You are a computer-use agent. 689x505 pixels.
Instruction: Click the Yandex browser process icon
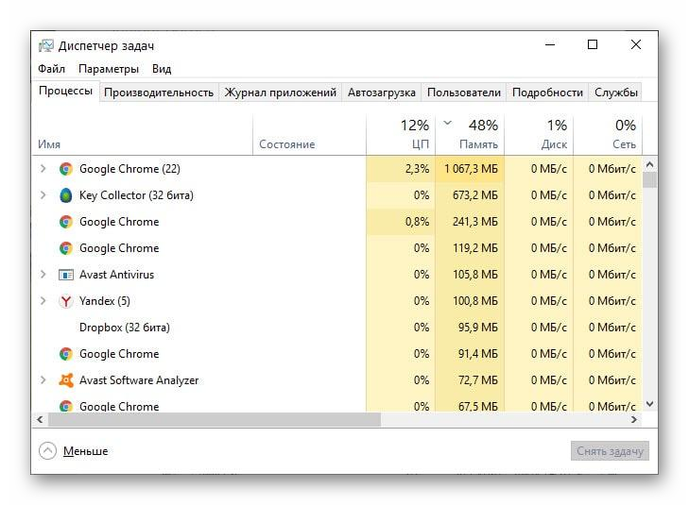[x=66, y=301]
